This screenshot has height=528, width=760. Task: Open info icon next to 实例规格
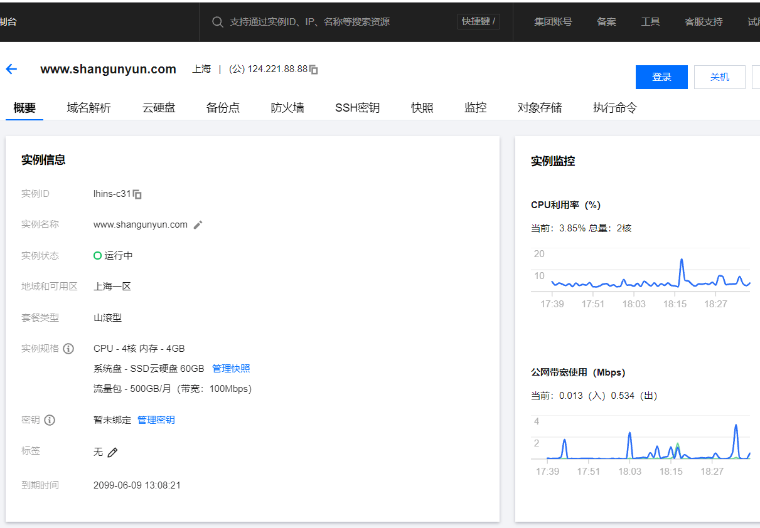(x=68, y=349)
